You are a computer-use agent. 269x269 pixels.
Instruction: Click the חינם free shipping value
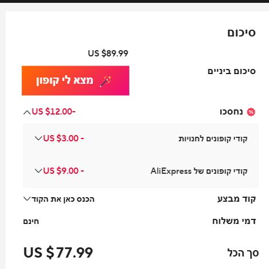coord(31,222)
